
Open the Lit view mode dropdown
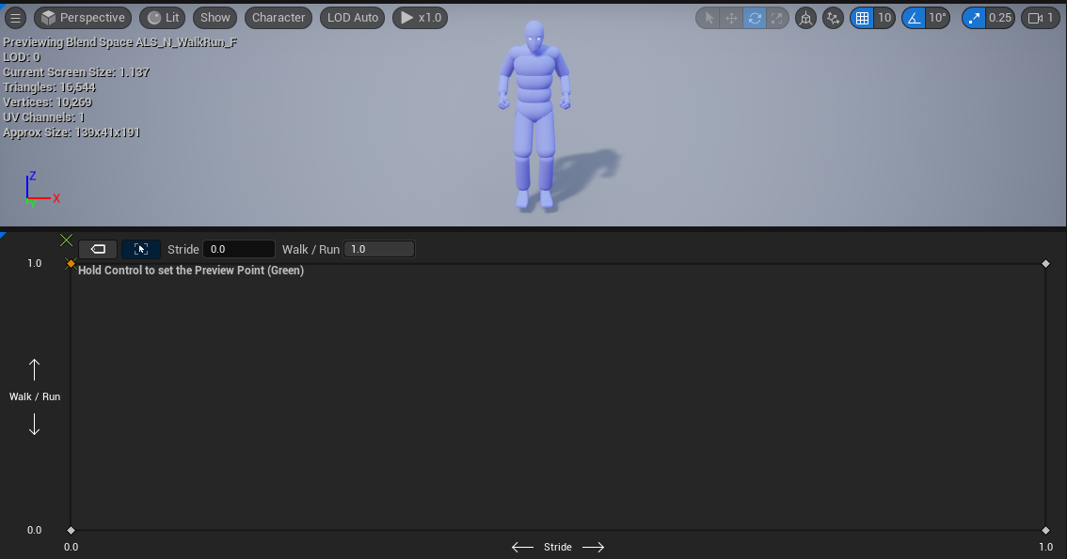pyautogui.click(x=163, y=18)
